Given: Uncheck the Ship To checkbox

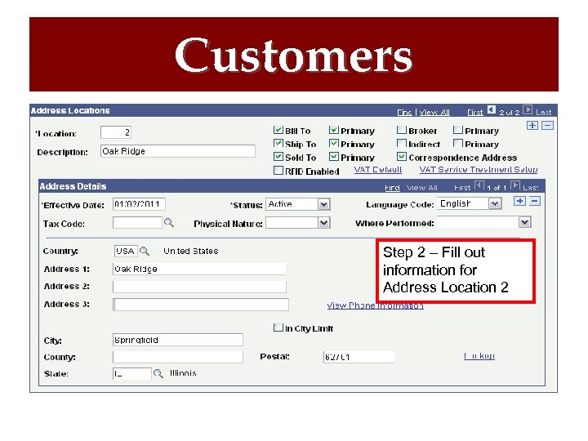Looking at the screenshot, I should coord(278,143).
